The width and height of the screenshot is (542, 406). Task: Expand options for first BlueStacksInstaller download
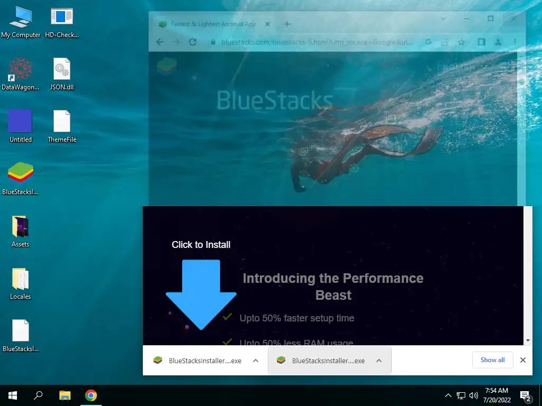coord(256,361)
